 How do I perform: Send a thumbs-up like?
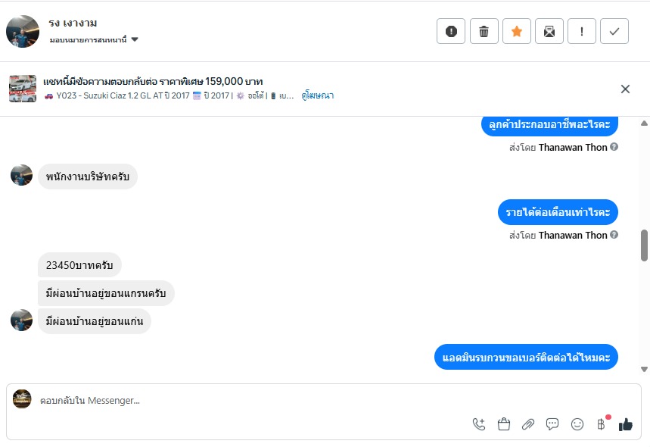(x=625, y=424)
